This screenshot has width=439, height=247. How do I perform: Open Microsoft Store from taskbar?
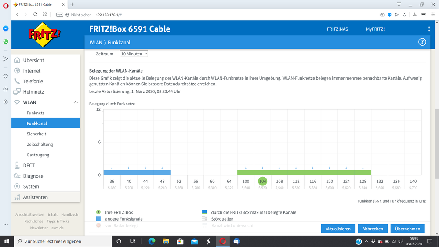pos(180,241)
